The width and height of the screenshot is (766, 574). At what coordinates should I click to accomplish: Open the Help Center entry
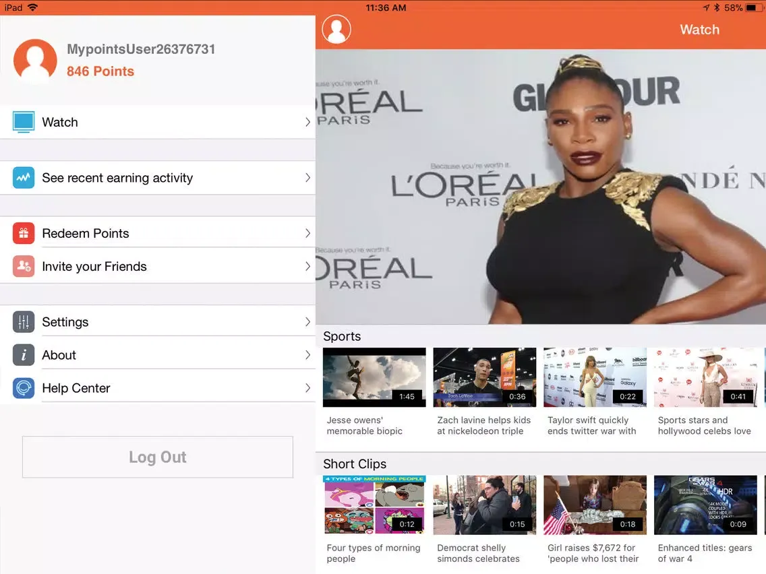[157, 389]
